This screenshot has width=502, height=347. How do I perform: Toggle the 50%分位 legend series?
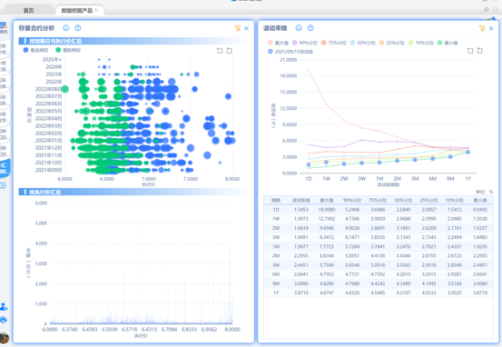(x=363, y=43)
